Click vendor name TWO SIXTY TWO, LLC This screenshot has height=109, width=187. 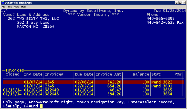pyautogui.click(x=38, y=19)
